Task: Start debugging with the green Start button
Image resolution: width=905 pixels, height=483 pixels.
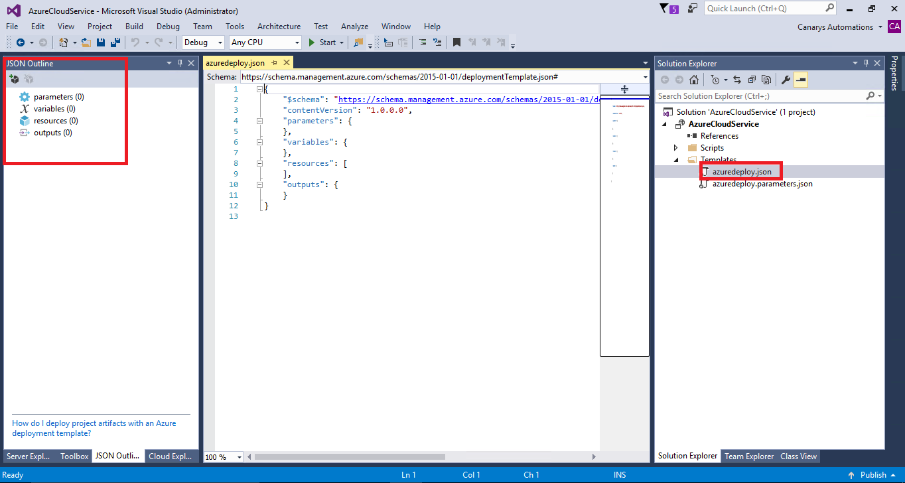Action: click(322, 42)
